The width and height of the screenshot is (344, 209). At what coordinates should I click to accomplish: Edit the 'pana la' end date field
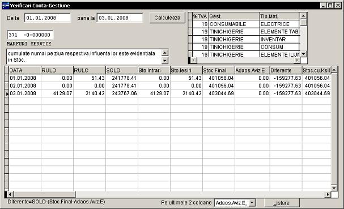click(120, 18)
